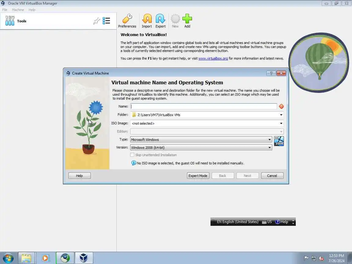Toggle Skip Unattended Installation checkbox

[x=132, y=155]
